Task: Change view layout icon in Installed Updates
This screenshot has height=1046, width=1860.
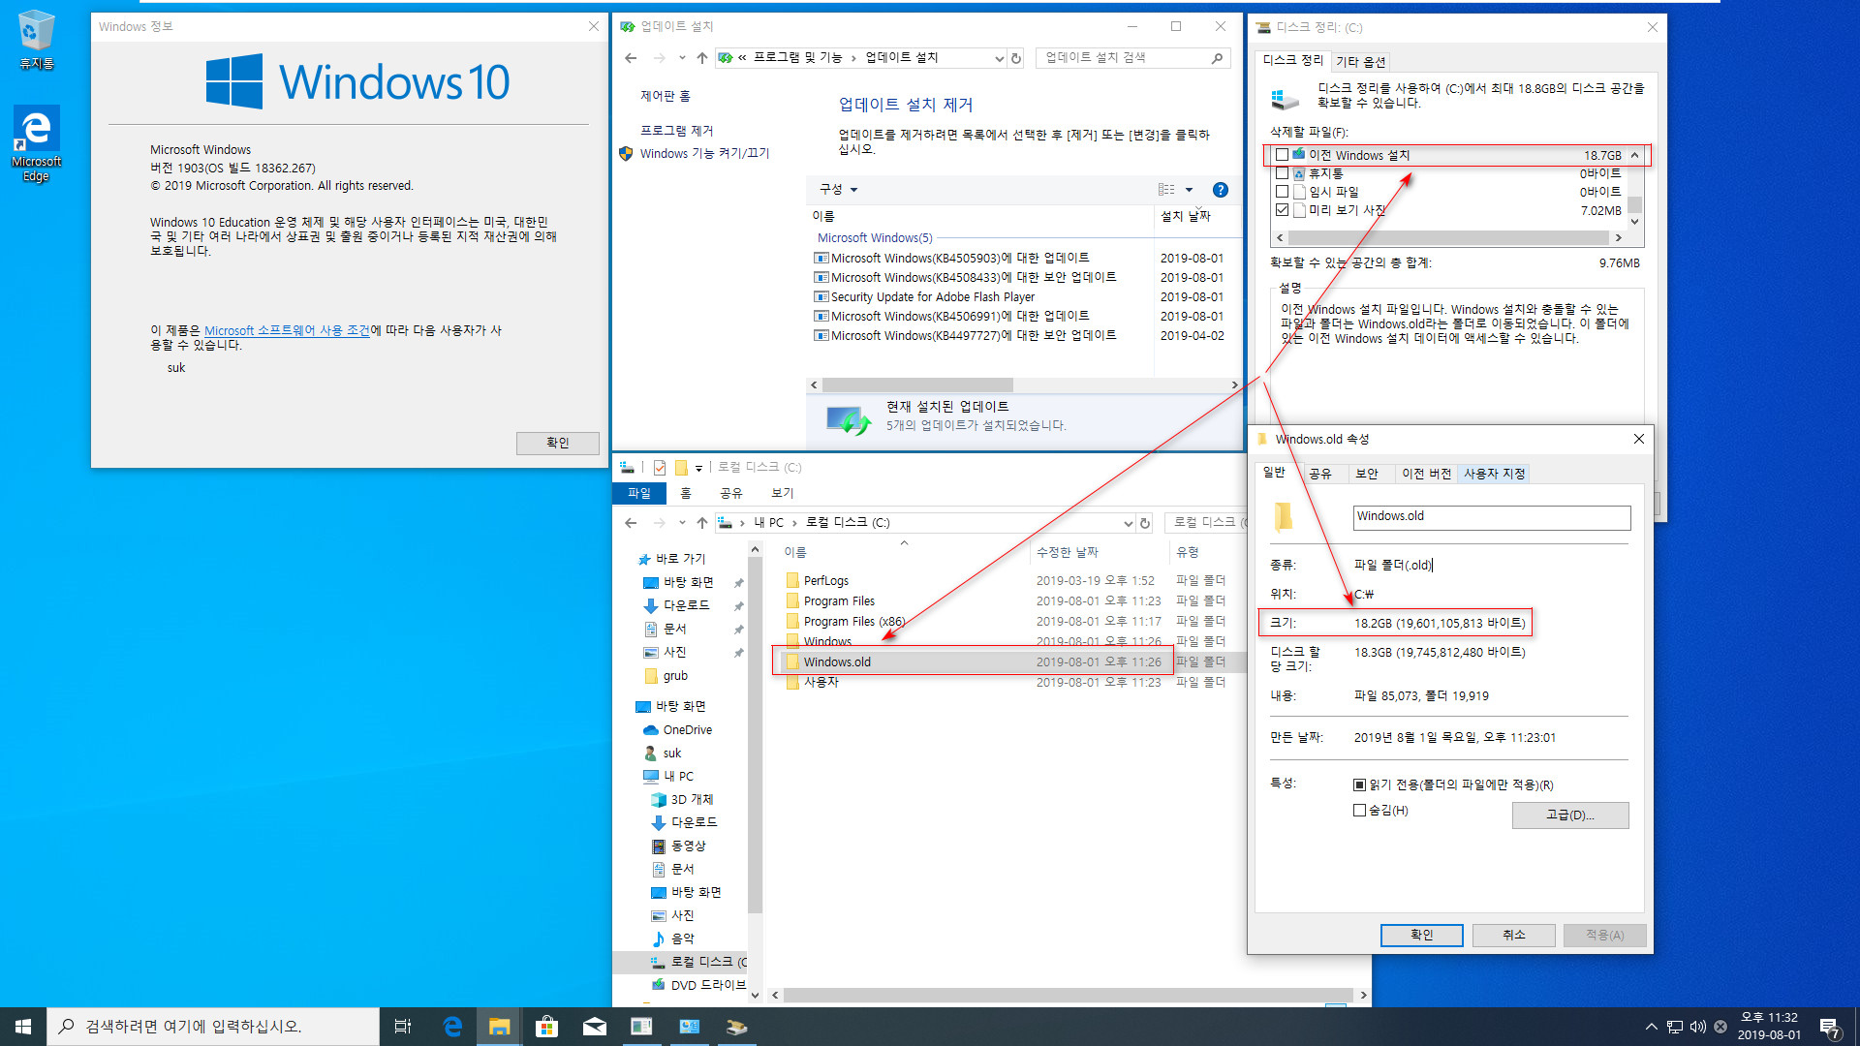Action: (1166, 190)
